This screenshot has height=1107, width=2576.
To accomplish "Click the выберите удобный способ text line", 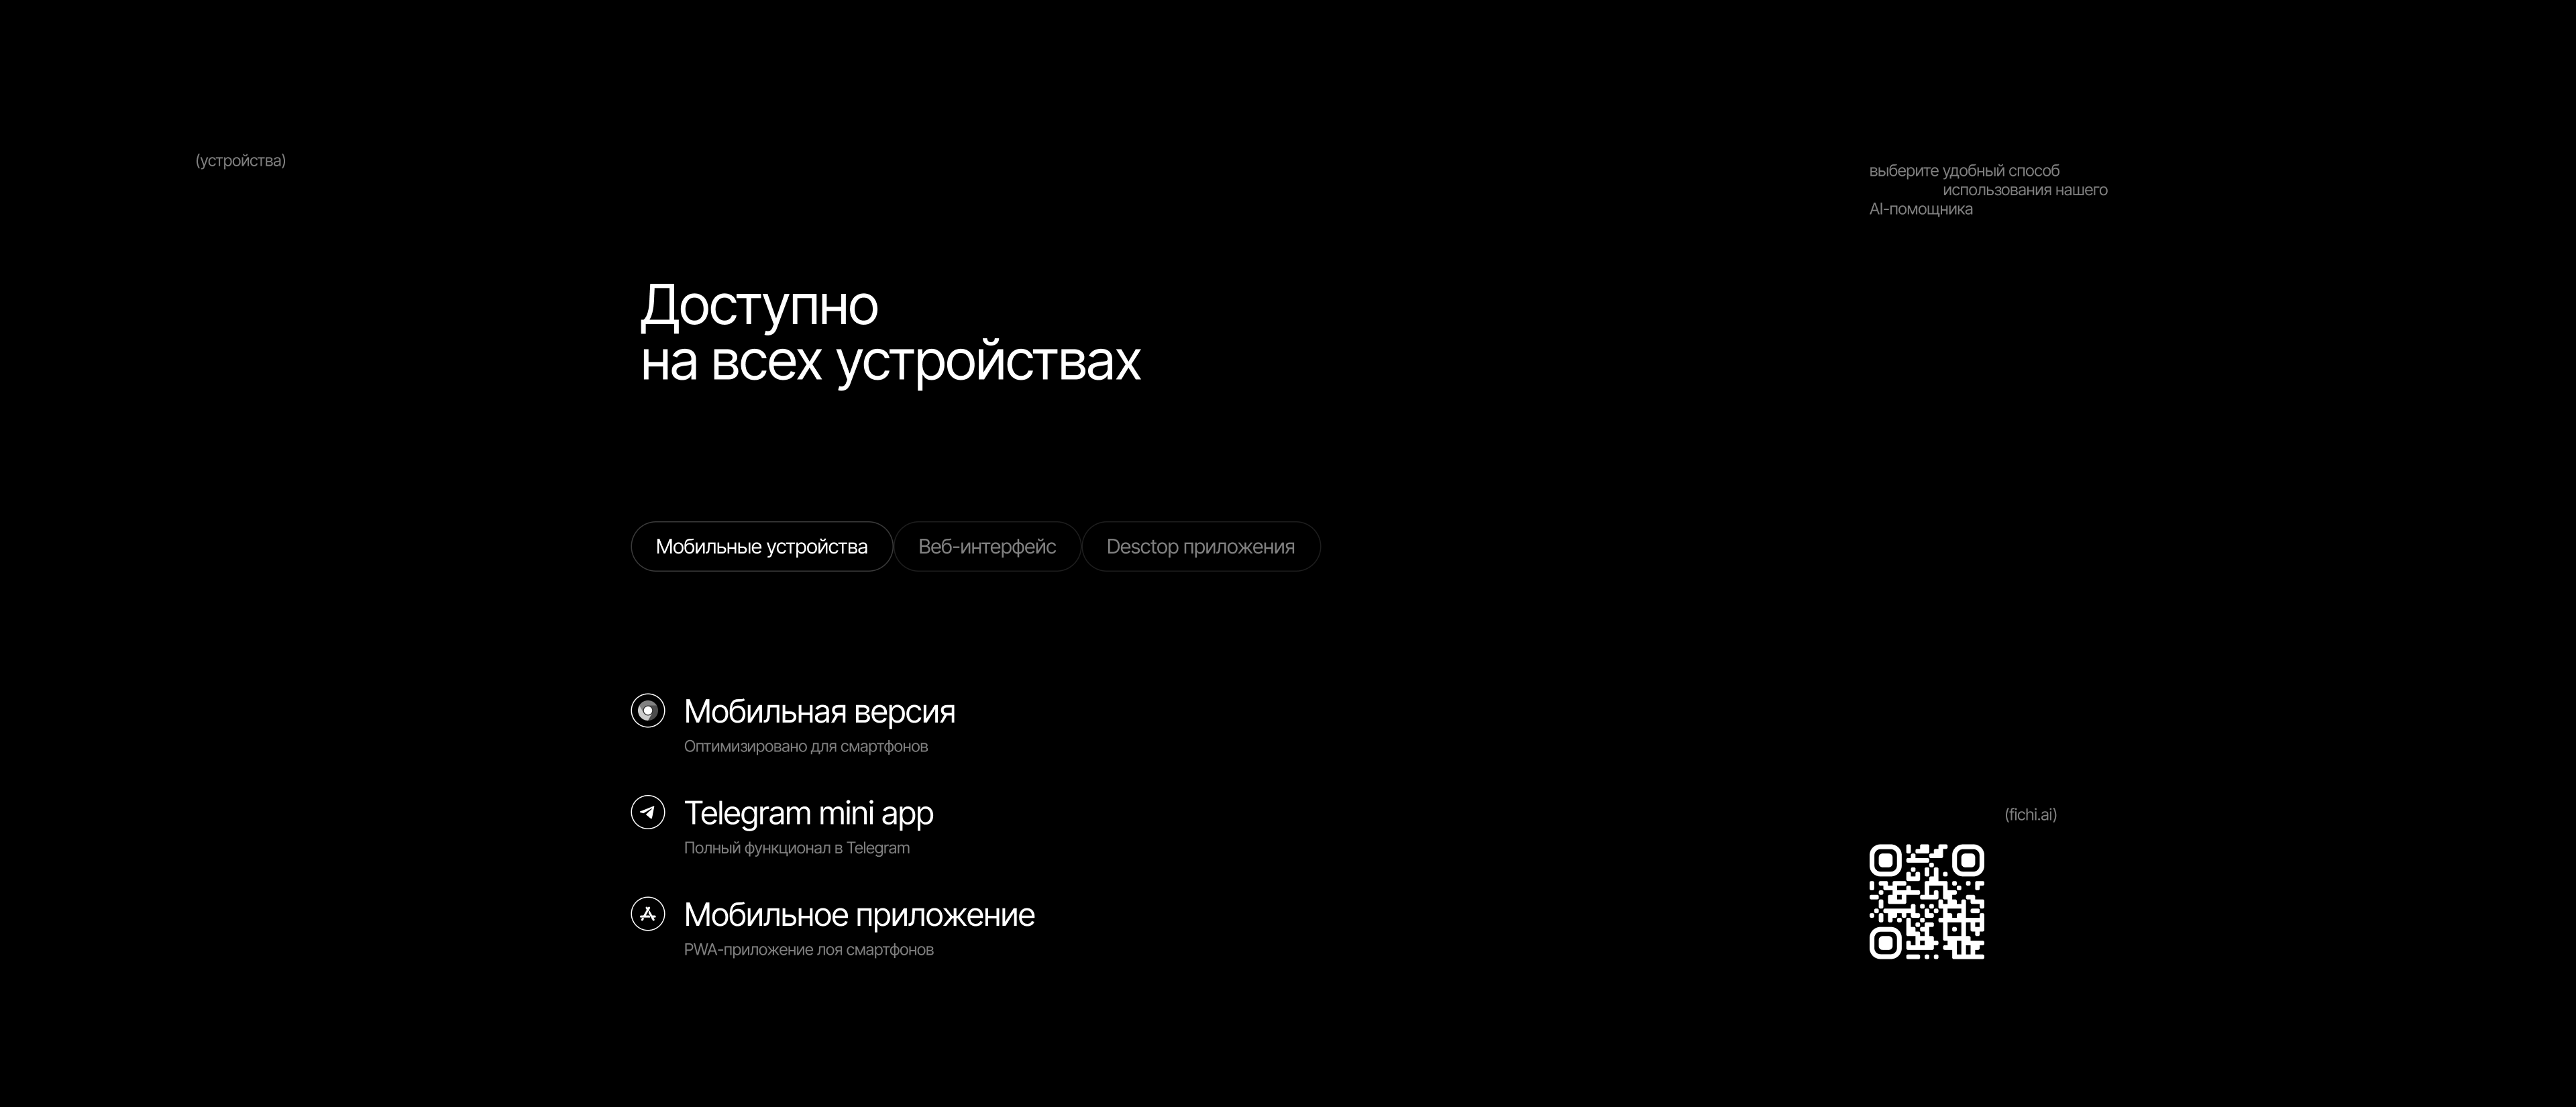I will coord(1964,171).
